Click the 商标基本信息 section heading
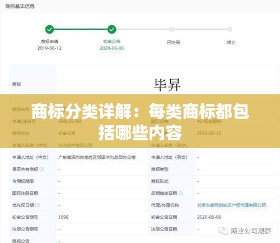The width and height of the screenshot is (280, 243). (20, 6)
